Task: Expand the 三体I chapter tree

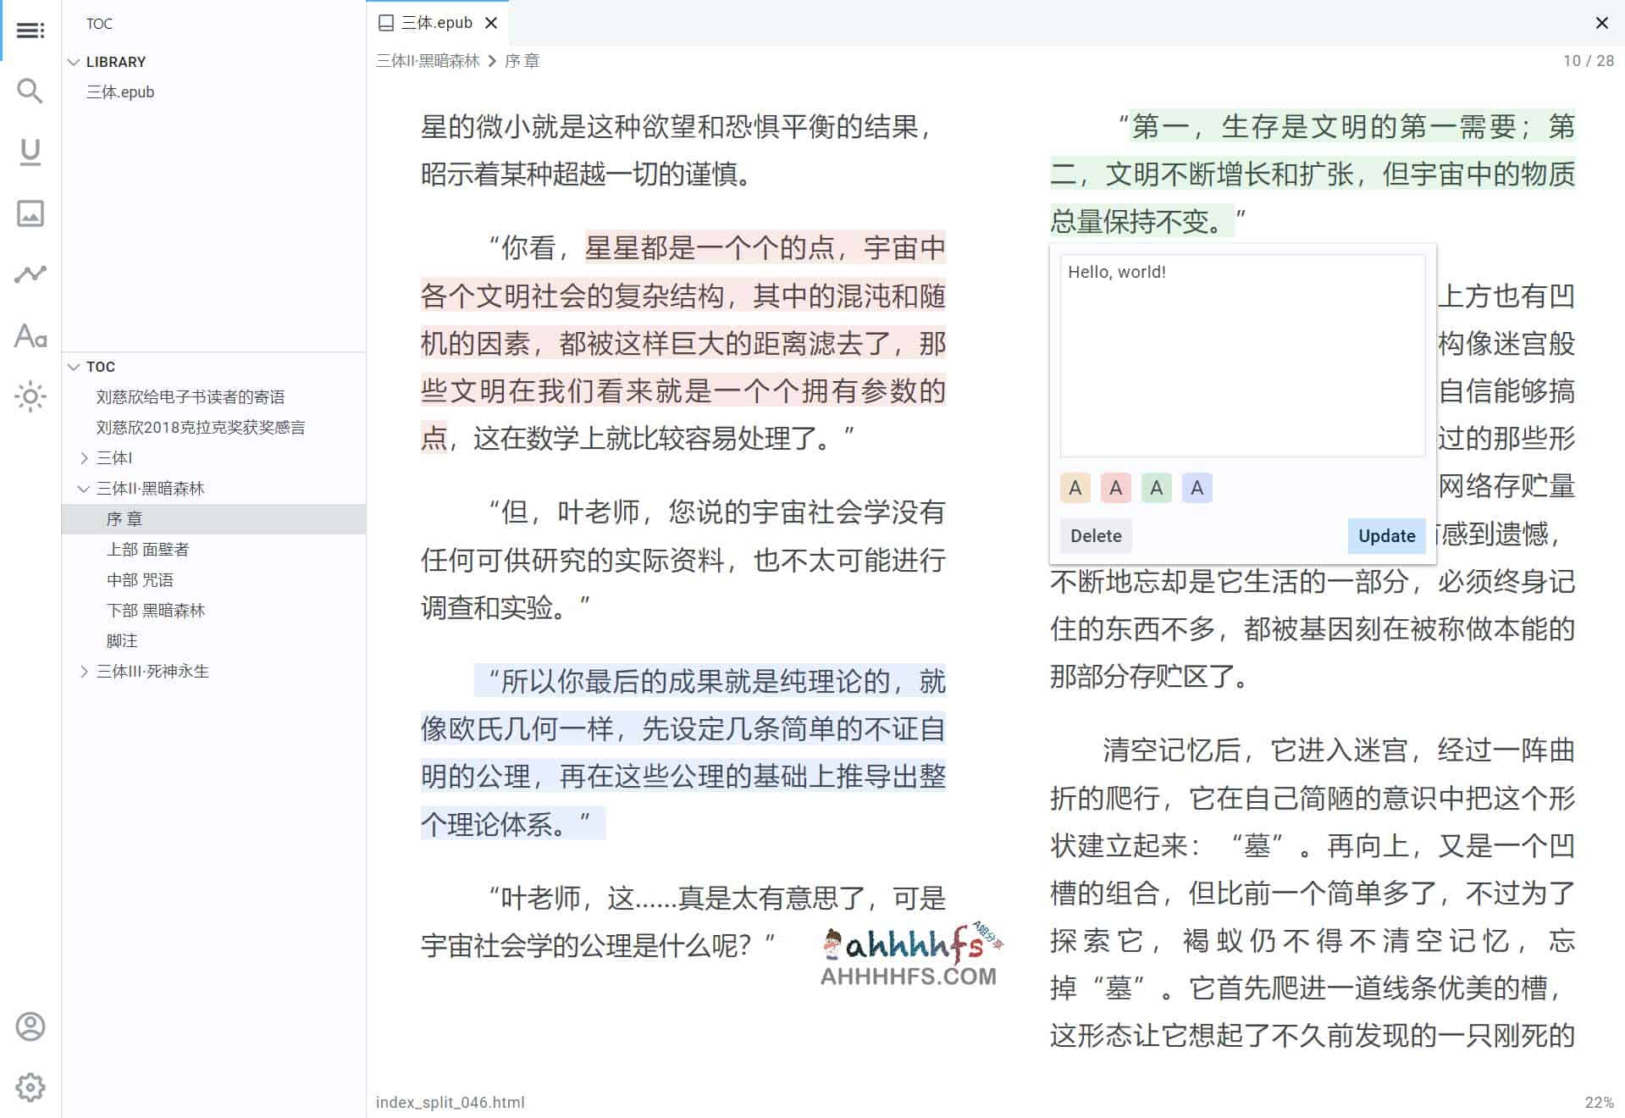Action: pos(84,458)
